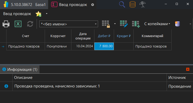Close the Ввод проводок tab
Viewport: 193px width, 103px height.
93,5
